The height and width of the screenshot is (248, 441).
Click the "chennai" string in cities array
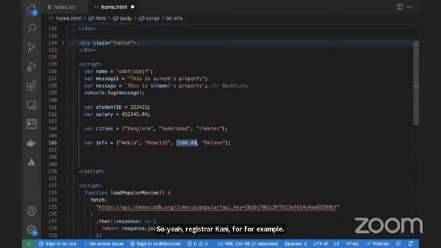[x=209, y=129]
